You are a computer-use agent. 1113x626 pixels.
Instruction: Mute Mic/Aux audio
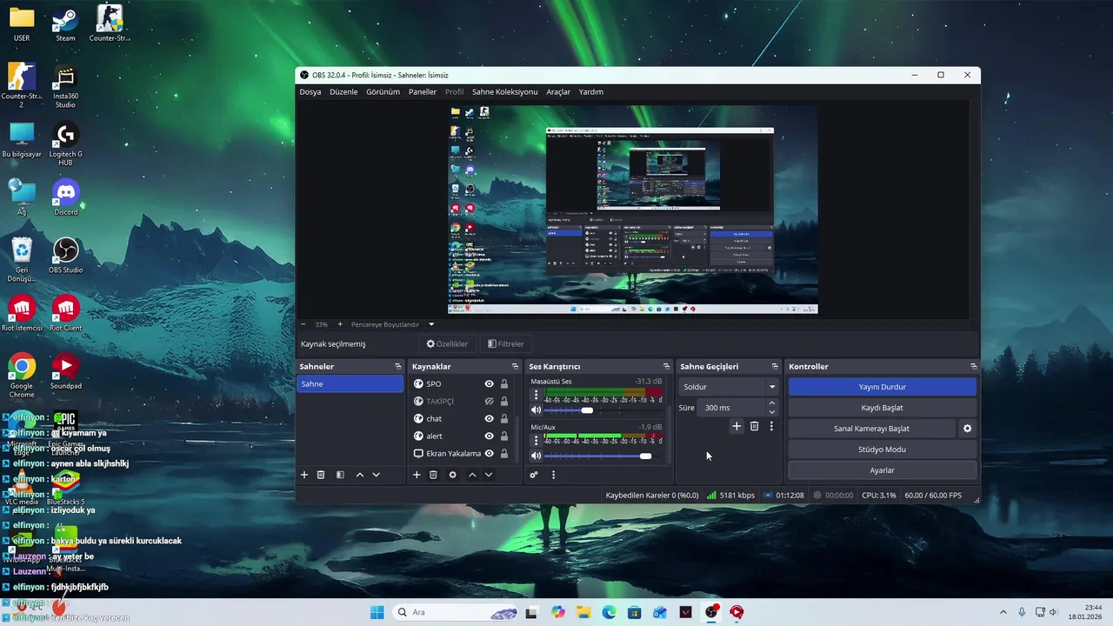click(536, 456)
